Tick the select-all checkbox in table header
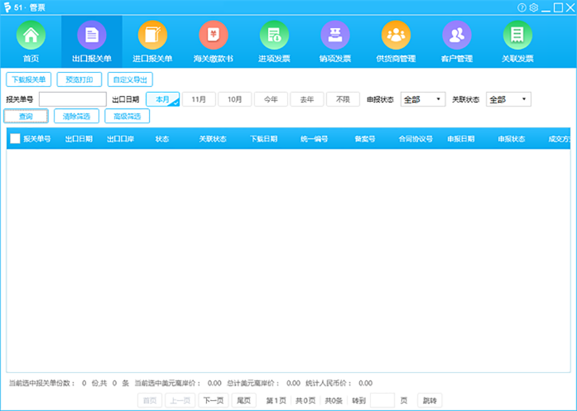Viewport: 577px width, 411px height. point(15,139)
